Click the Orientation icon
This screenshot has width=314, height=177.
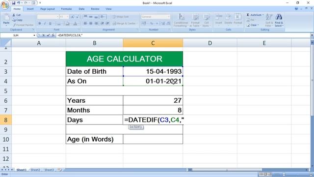103,17
